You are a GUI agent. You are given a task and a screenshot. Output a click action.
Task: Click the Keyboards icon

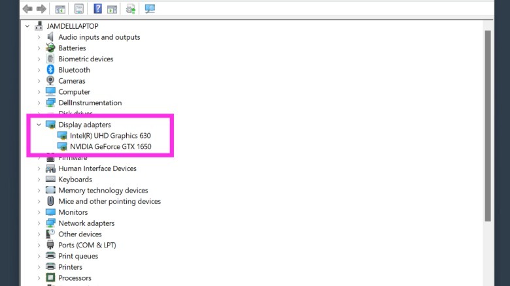(x=50, y=179)
